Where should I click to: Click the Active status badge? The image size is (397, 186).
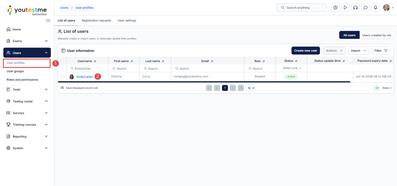[291, 77]
